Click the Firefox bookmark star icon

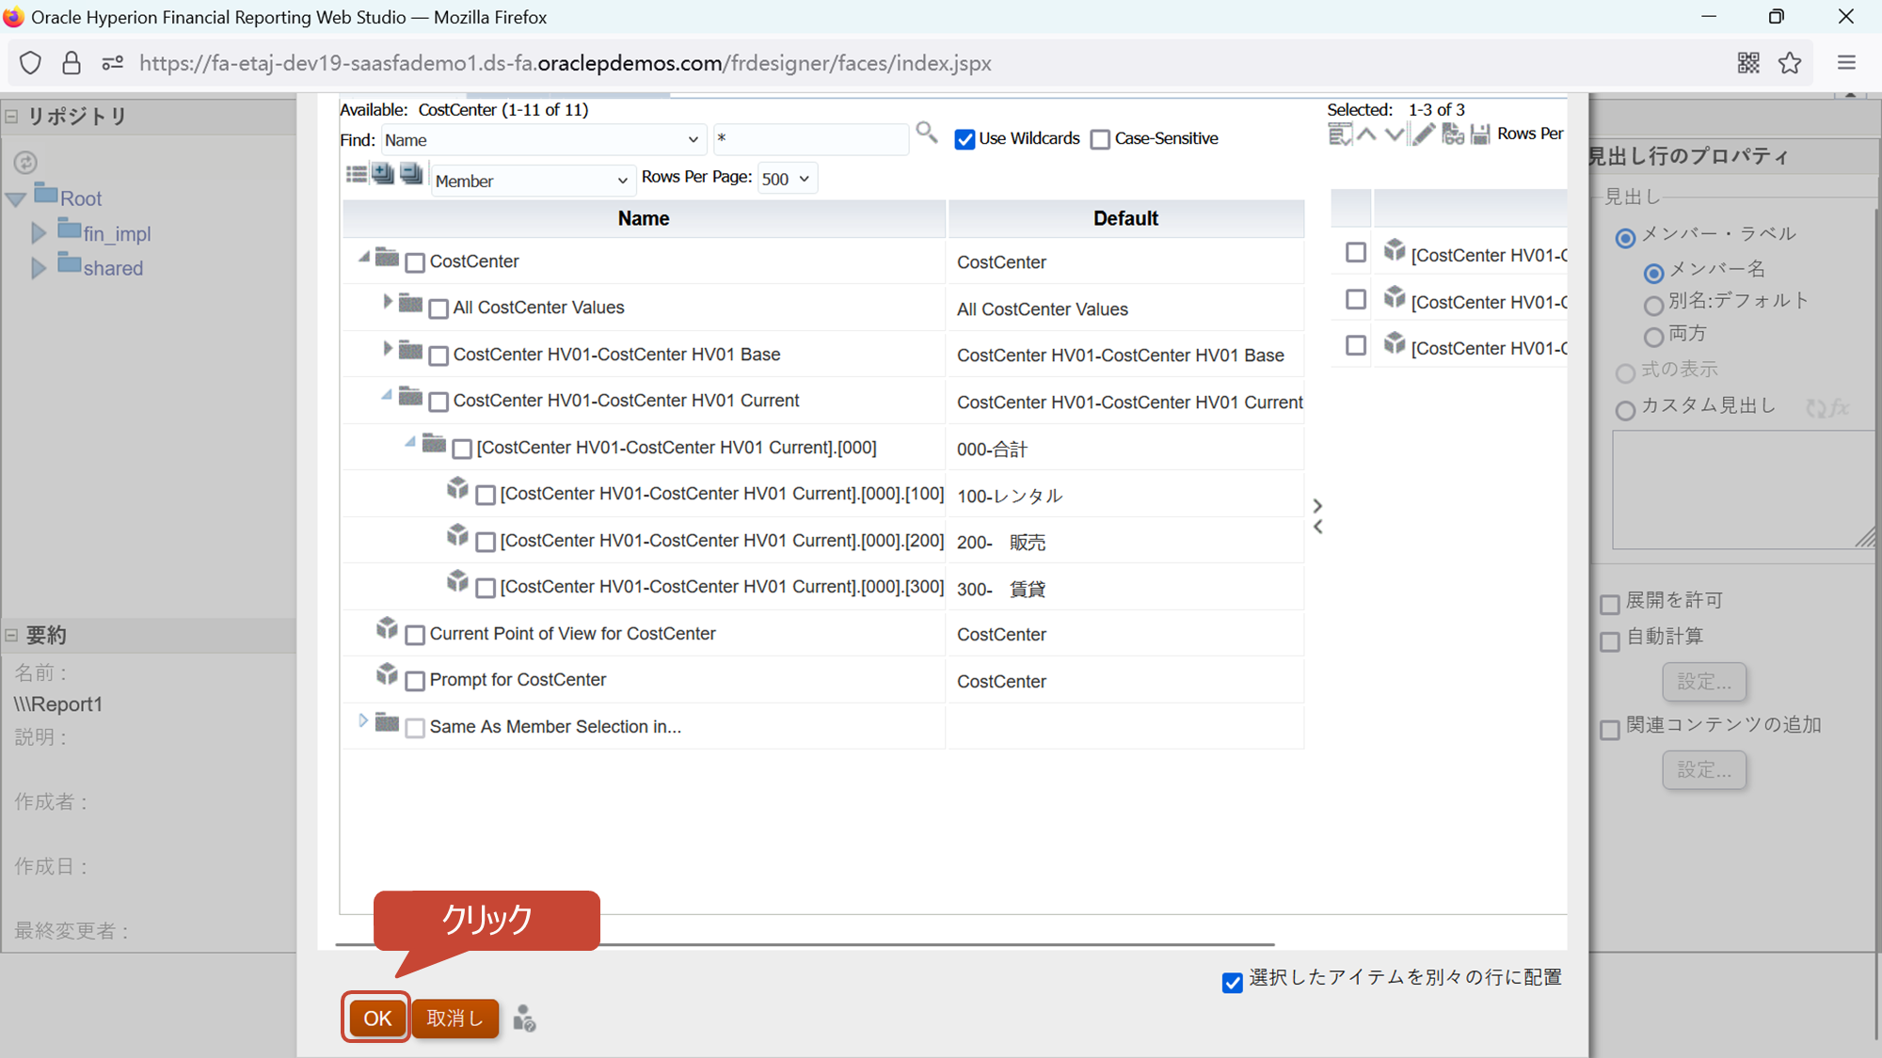point(1790,63)
